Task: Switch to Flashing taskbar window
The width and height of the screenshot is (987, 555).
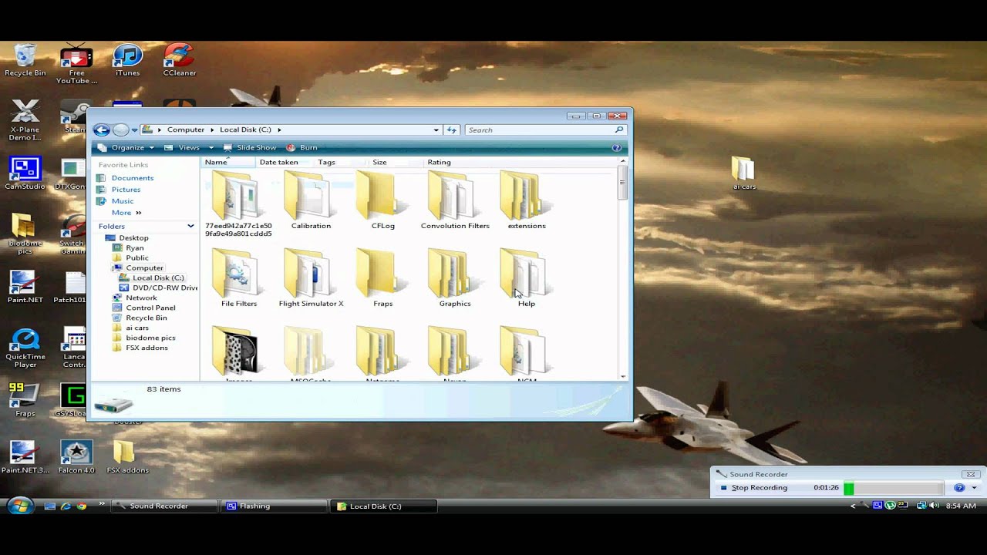Action: (275, 506)
